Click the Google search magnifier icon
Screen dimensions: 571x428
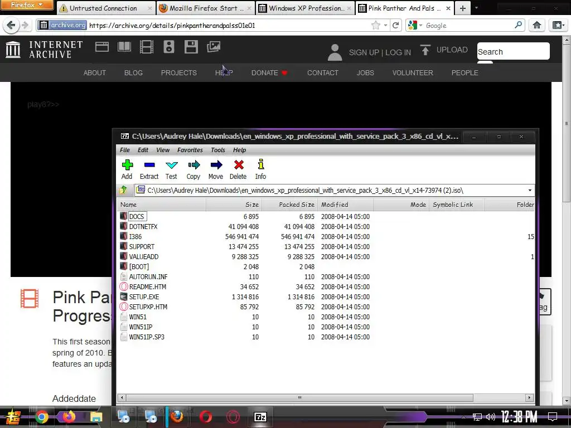[x=518, y=25]
